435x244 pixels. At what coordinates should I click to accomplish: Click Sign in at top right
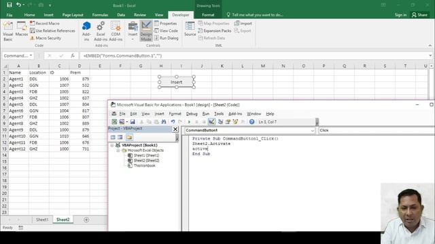tap(400, 15)
